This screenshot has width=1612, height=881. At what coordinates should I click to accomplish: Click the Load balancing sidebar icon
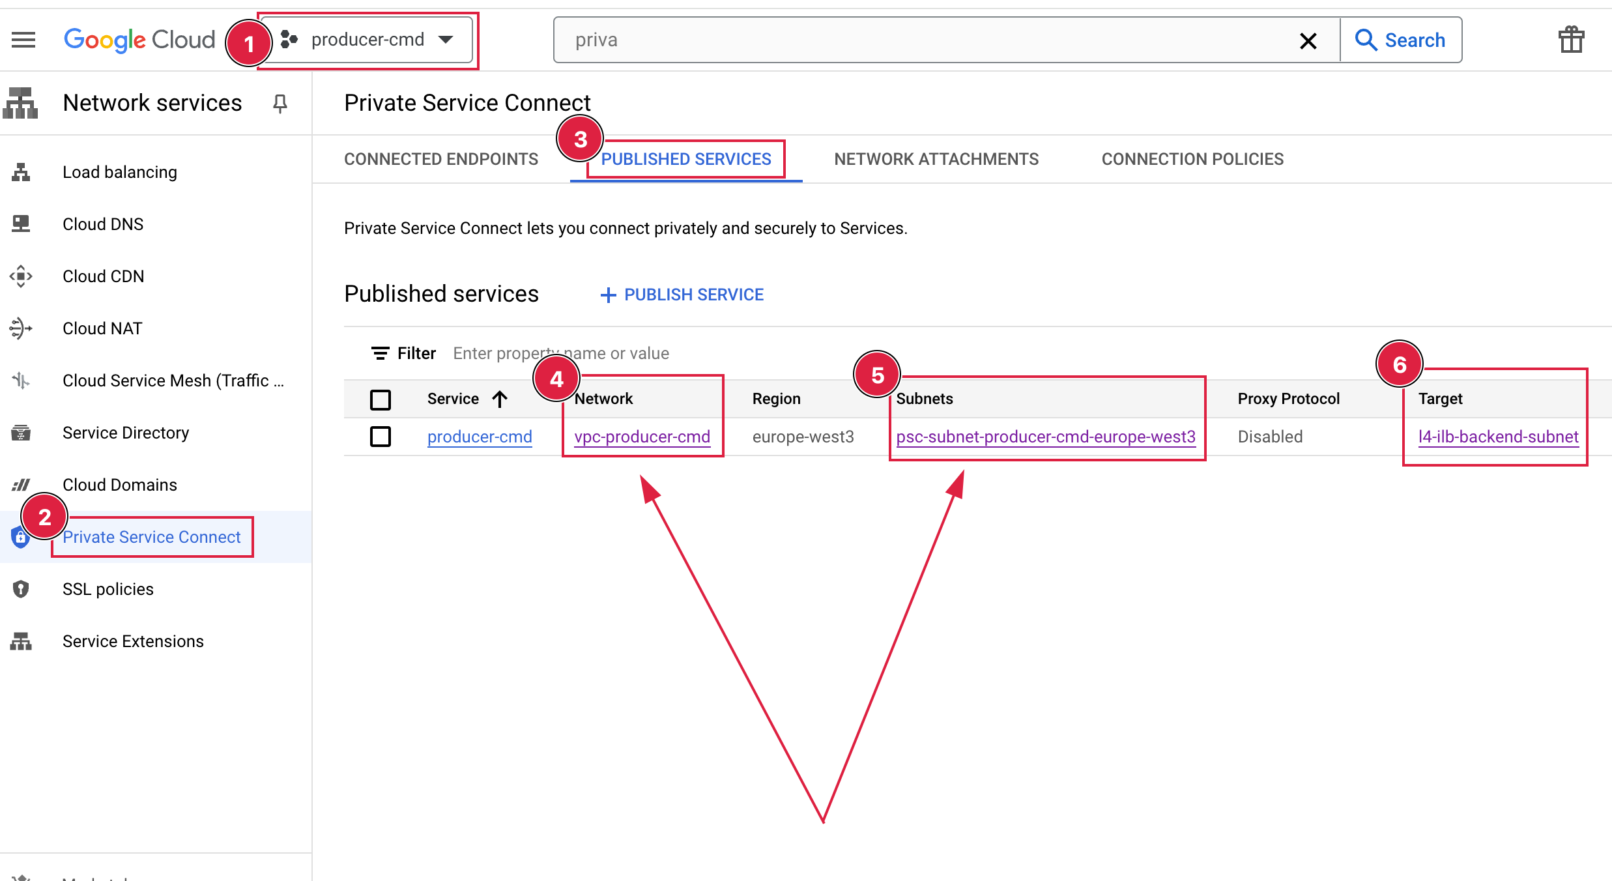tap(21, 172)
